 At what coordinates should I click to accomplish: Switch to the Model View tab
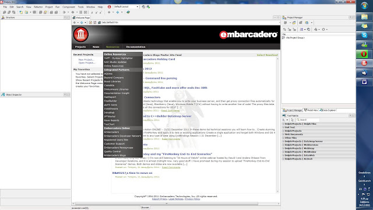(x=311, y=110)
